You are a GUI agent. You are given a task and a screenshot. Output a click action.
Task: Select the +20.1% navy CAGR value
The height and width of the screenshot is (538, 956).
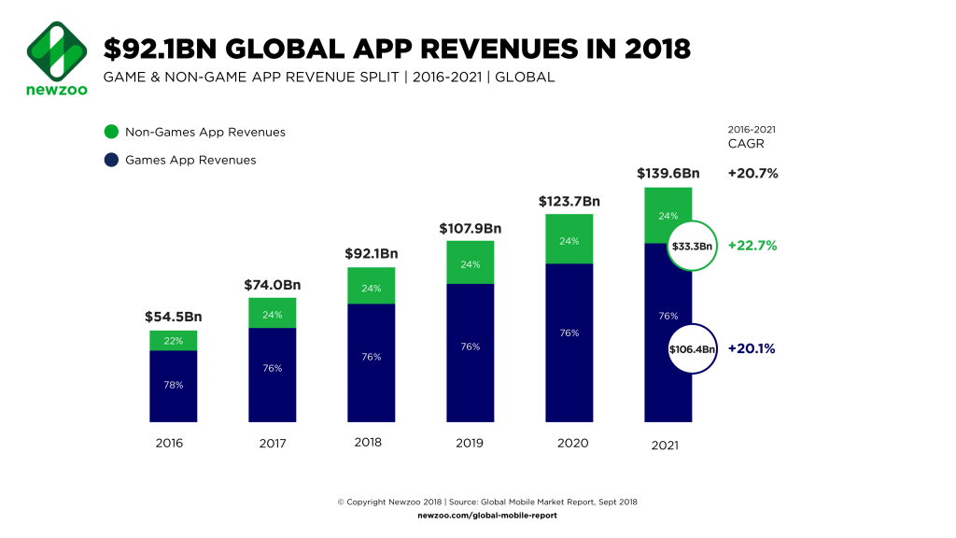coord(752,349)
